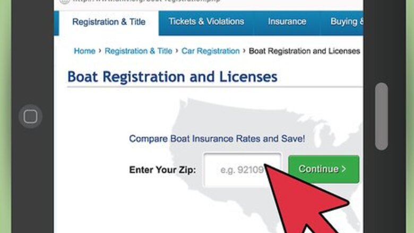This screenshot has width=414, height=233.
Task: Follow the Registration & Title breadcrumb link
Action: pos(138,51)
